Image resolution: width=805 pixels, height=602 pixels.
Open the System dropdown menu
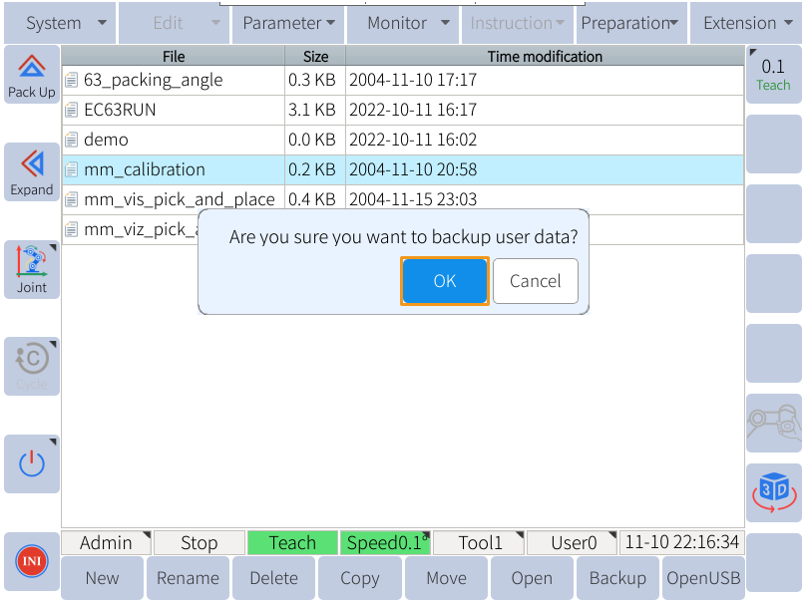[60, 23]
